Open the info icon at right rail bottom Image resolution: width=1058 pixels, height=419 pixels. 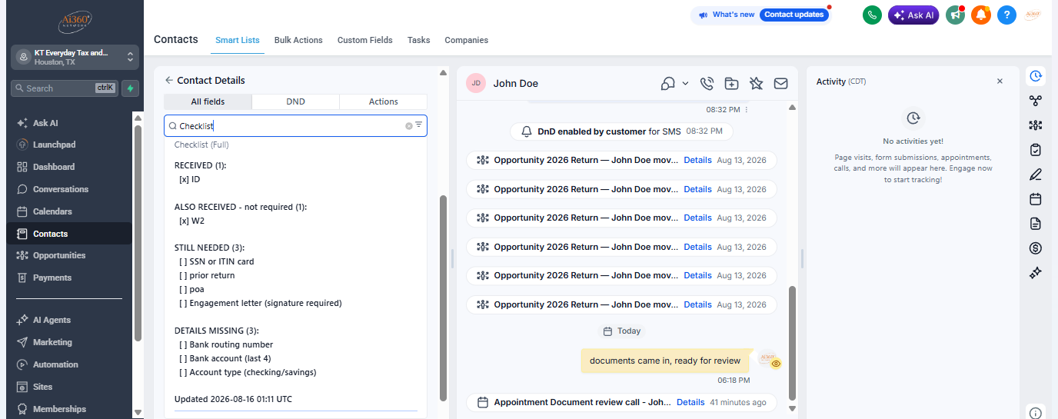(1036, 413)
